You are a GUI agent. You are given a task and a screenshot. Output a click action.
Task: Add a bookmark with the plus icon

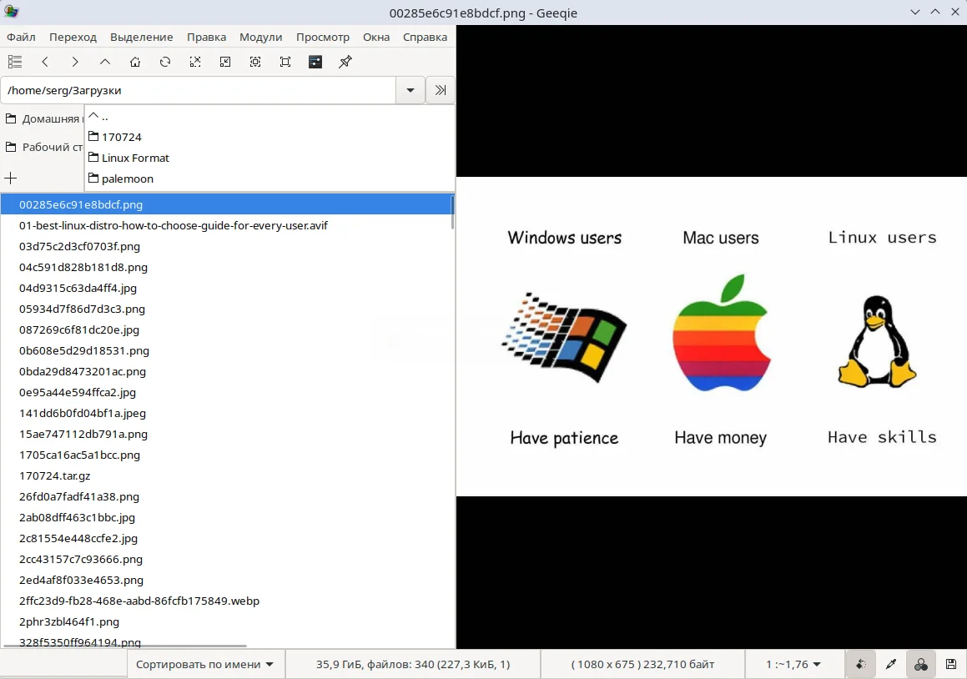[11, 179]
